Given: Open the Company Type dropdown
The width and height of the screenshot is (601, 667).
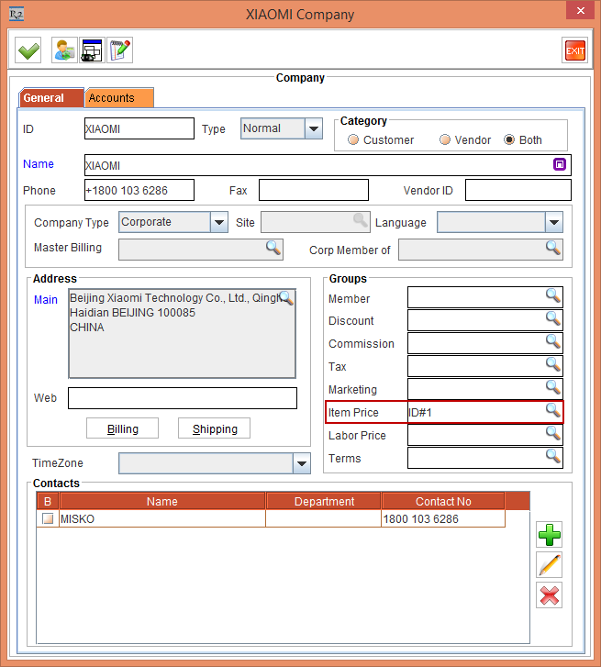Looking at the screenshot, I should [x=219, y=223].
